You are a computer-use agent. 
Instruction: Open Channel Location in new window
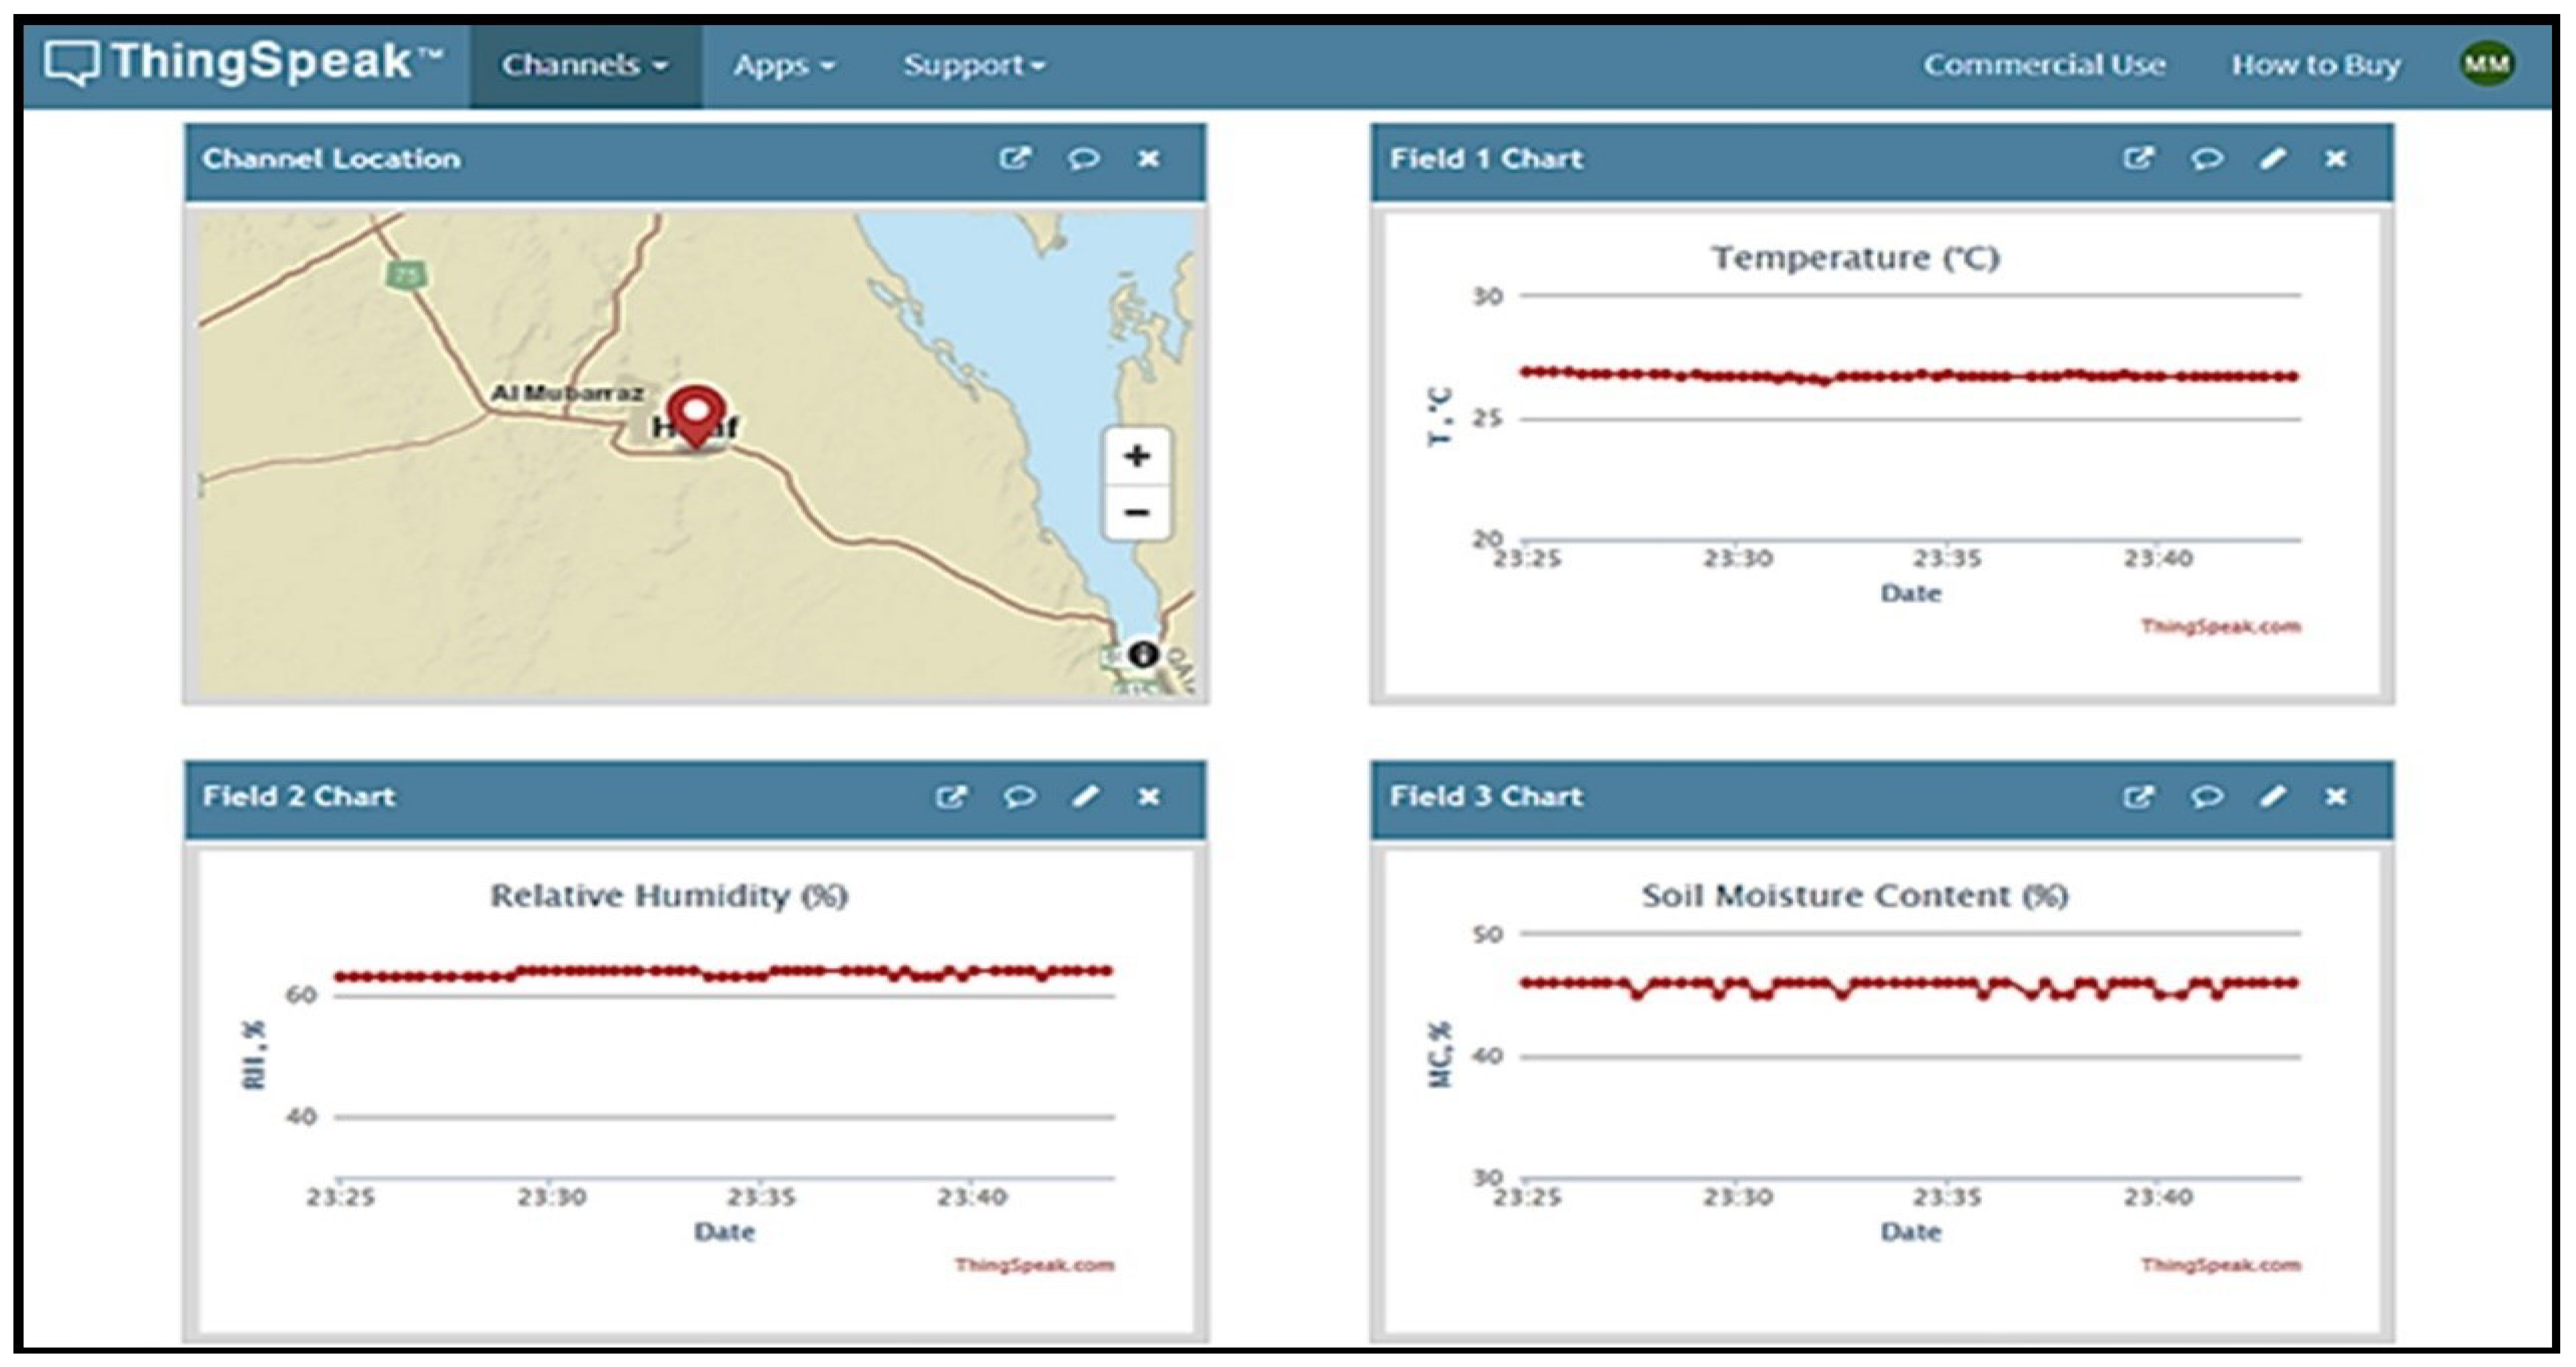pyautogui.click(x=1015, y=159)
